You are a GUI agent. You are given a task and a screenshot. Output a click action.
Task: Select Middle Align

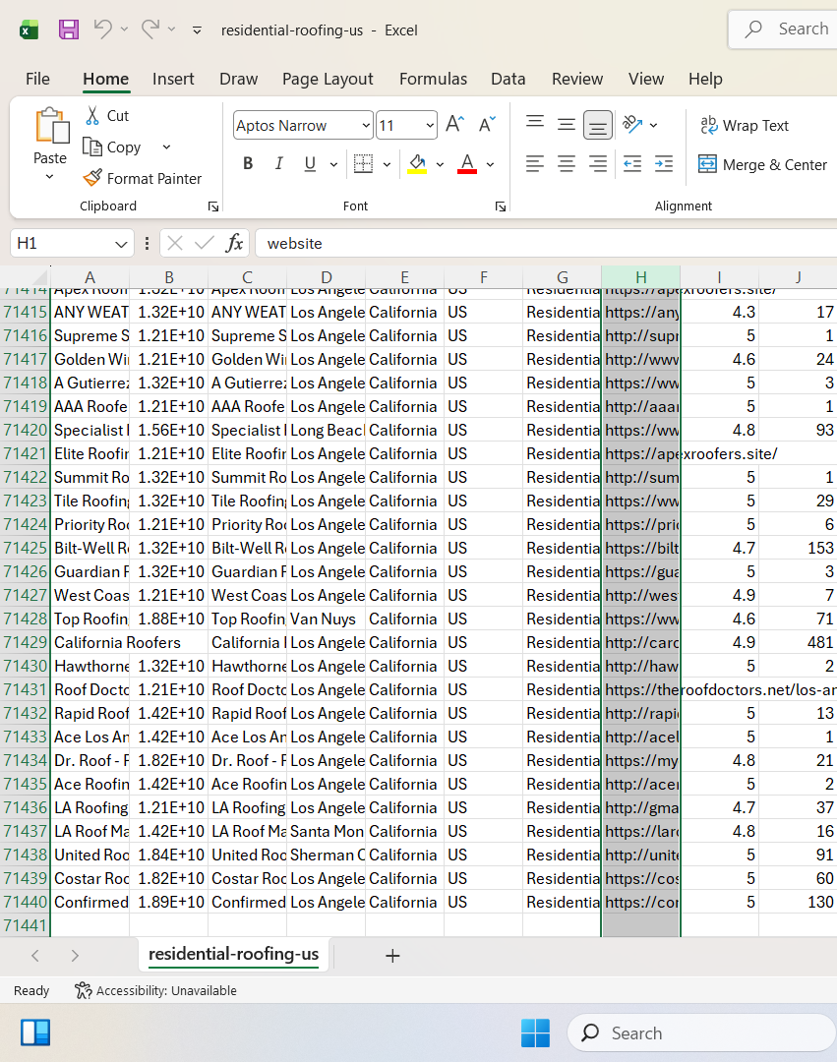pos(567,125)
